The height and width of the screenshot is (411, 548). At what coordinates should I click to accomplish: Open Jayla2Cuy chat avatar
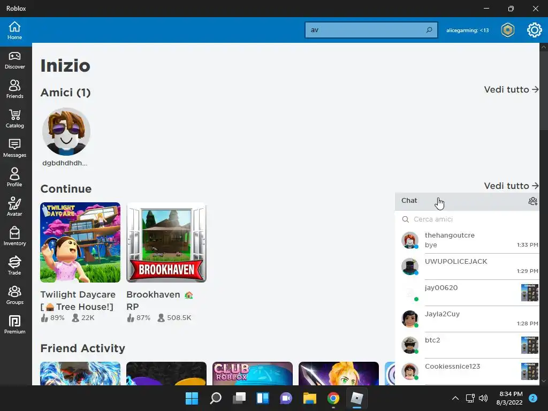[x=409, y=319]
